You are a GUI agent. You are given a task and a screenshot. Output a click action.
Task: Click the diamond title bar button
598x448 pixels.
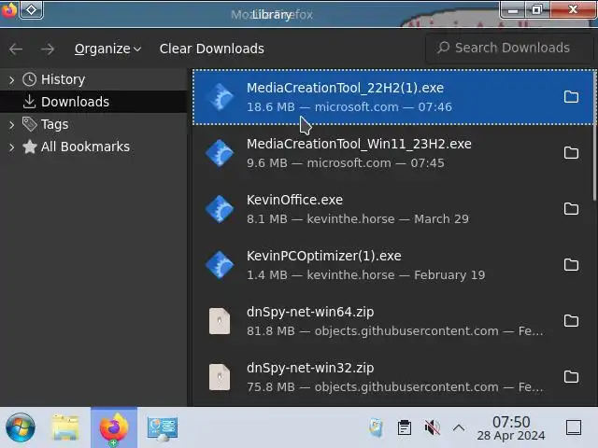(31, 9)
